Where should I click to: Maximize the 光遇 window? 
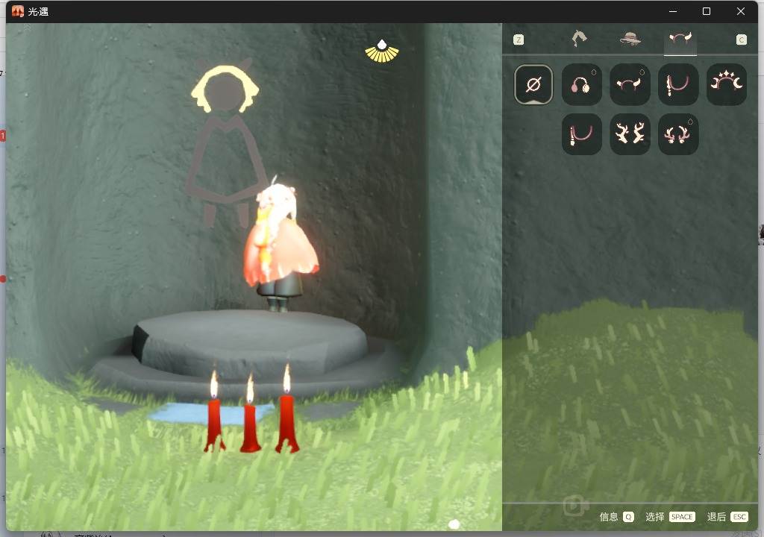tap(706, 11)
